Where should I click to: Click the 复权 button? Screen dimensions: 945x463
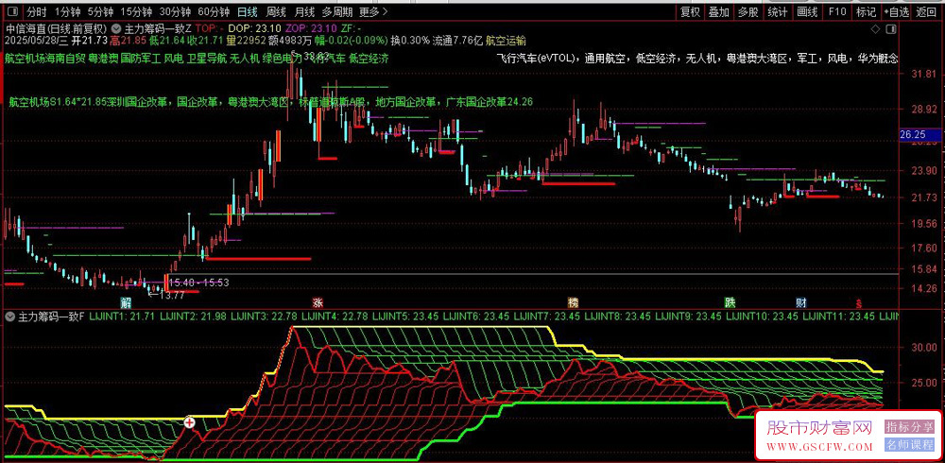point(690,11)
